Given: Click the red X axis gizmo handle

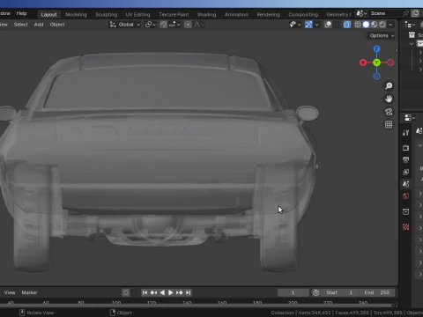Looking at the screenshot, I should pyautogui.click(x=363, y=63).
